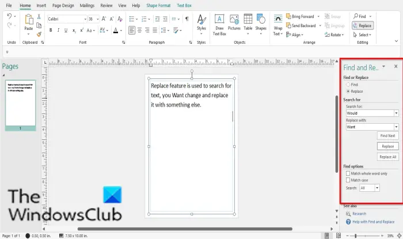Click Bring Forward in Arrange
This screenshot has width=403, height=239.
[300, 17]
